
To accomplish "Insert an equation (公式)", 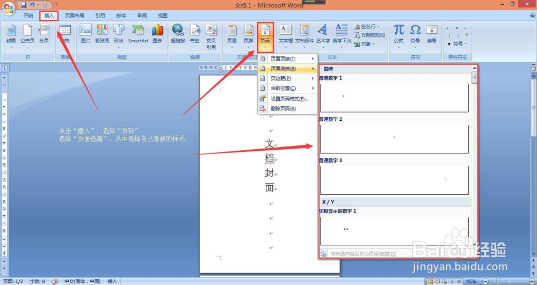I will [x=398, y=35].
